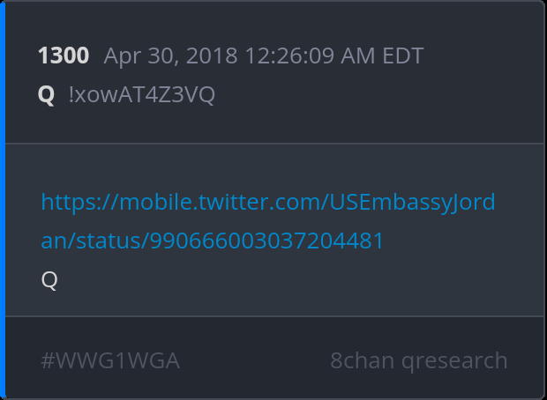The image size is (547, 400).
Task: Click empty footer space between hashtag and 8chan
Action: click(x=254, y=360)
